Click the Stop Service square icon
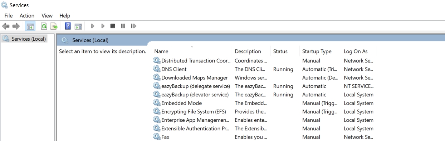Viewport: 445px width, 141px height. click(x=113, y=26)
